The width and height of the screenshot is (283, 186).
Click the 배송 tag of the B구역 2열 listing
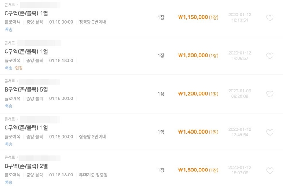click(8, 182)
